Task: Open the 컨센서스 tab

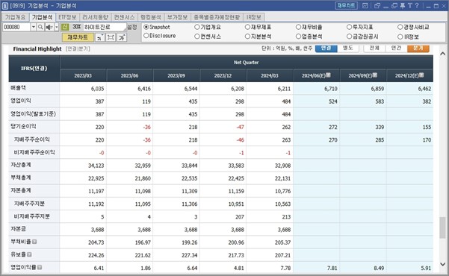Action: (x=124, y=17)
